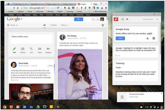
Task: Add an image to the Keep note
Action: (154, 38)
